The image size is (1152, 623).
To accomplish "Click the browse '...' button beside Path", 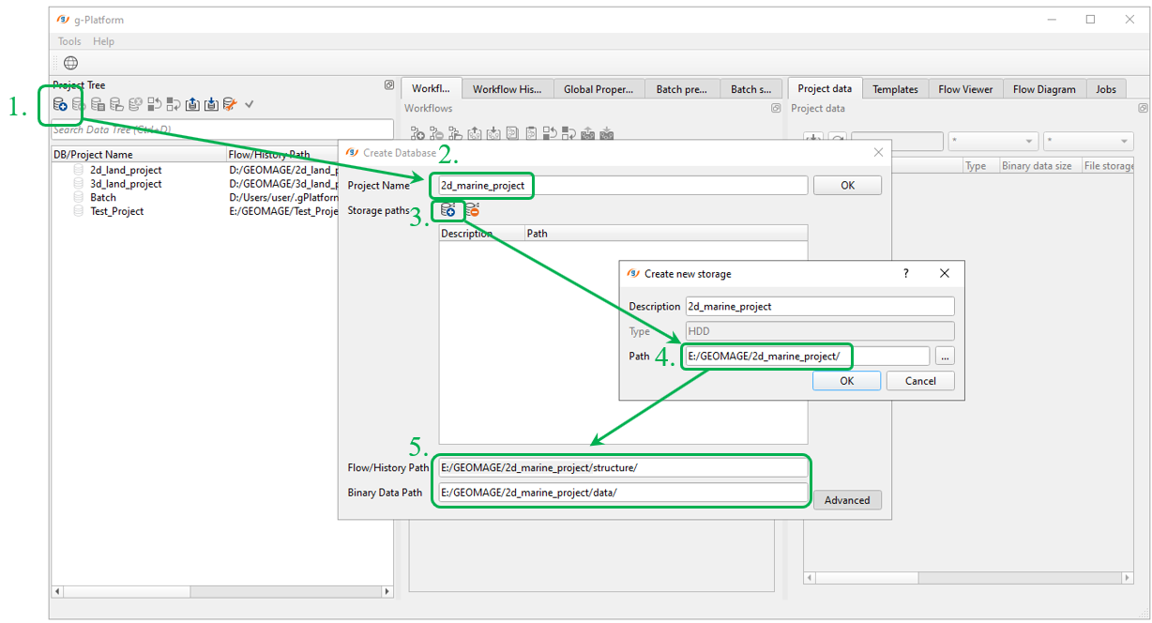I will (x=945, y=356).
